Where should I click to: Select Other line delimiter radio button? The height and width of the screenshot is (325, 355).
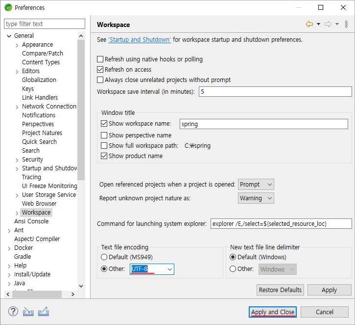pos(233,269)
